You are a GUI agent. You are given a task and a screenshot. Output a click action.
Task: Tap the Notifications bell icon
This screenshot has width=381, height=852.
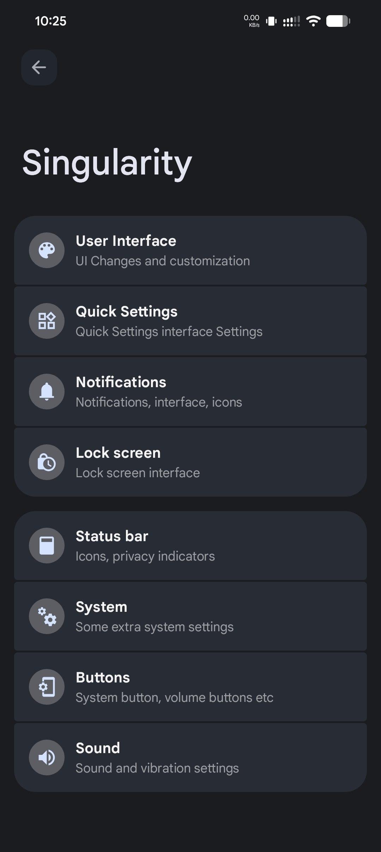point(47,392)
